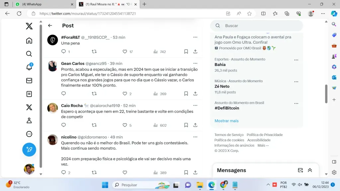The height and width of the screenshot is (191, 340).
Task: Click the Mostrar mais link
Action: (x=226, y=121)
